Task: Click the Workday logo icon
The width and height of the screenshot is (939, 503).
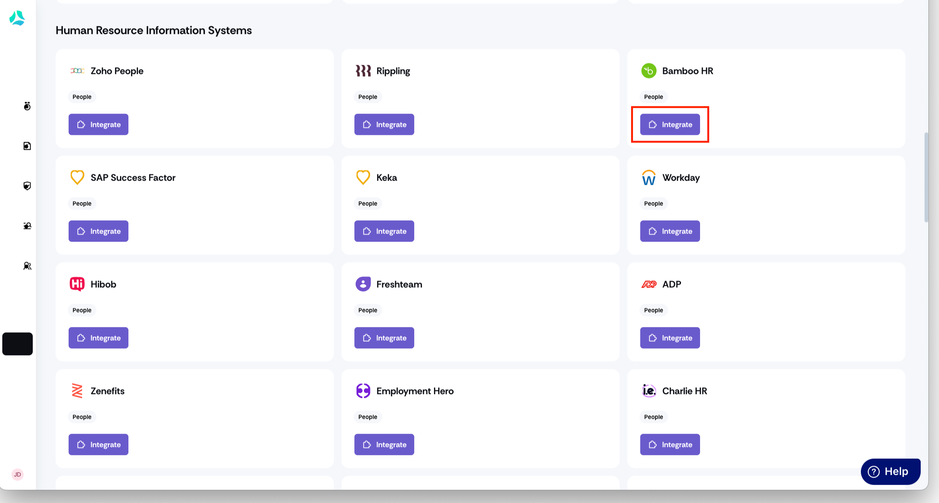Action: (649, 178)
